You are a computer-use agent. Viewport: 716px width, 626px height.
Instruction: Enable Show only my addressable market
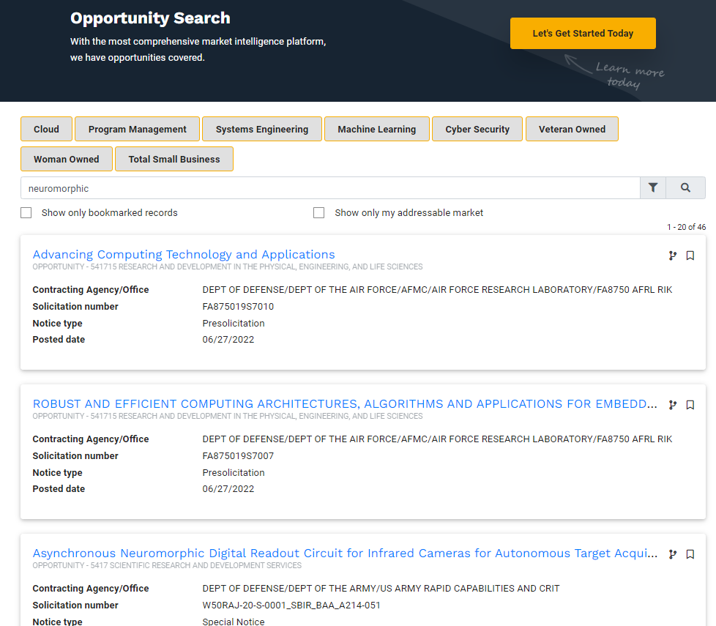[x=318, y=213]
